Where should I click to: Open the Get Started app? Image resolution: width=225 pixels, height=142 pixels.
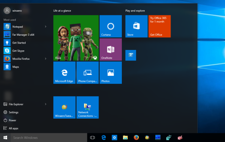click(25, 43)
